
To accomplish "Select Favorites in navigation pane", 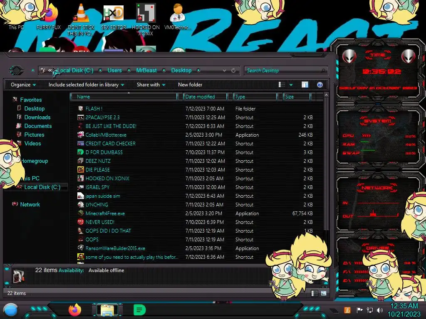I will point(31,100).
